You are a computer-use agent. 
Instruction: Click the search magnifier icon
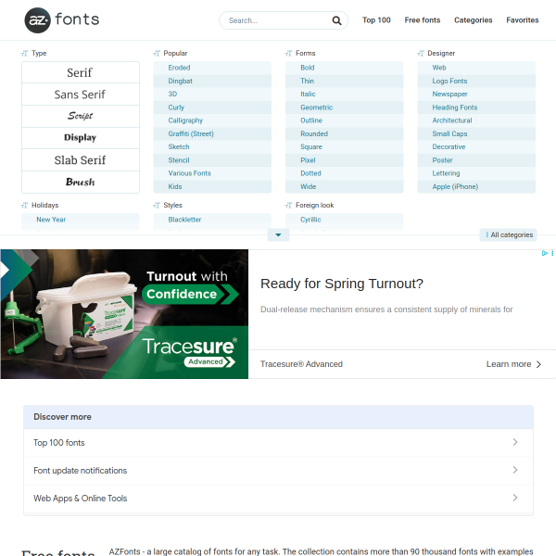(x=336, y=20)
